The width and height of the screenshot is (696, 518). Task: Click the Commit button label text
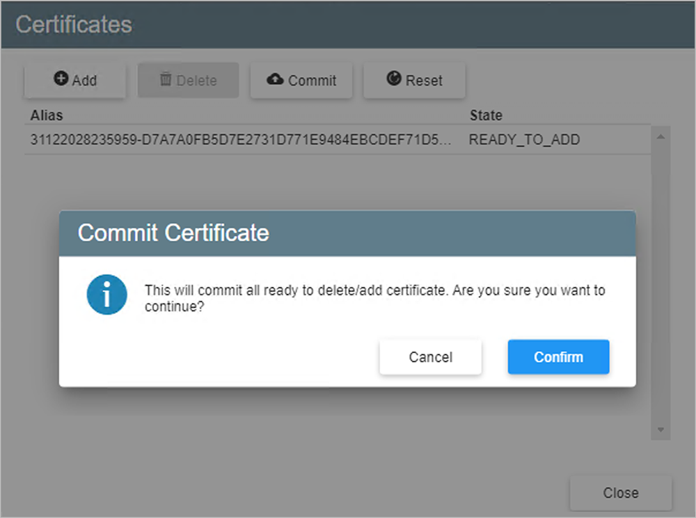312,81
